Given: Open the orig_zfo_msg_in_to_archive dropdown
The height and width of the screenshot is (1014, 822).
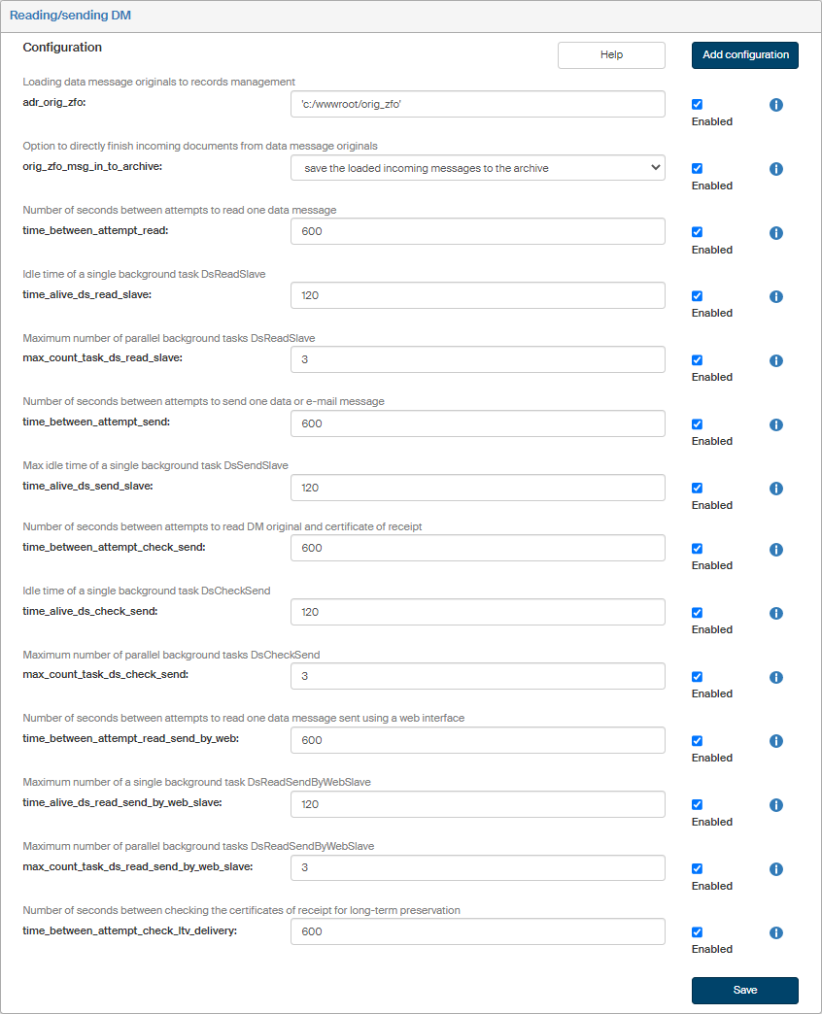Looking at the screenshot, I should 477,168.
